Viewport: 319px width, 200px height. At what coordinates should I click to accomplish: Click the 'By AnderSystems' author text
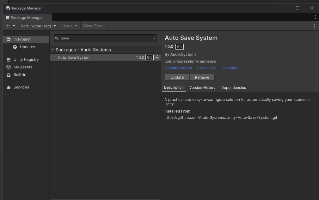[x=181, y=54]
